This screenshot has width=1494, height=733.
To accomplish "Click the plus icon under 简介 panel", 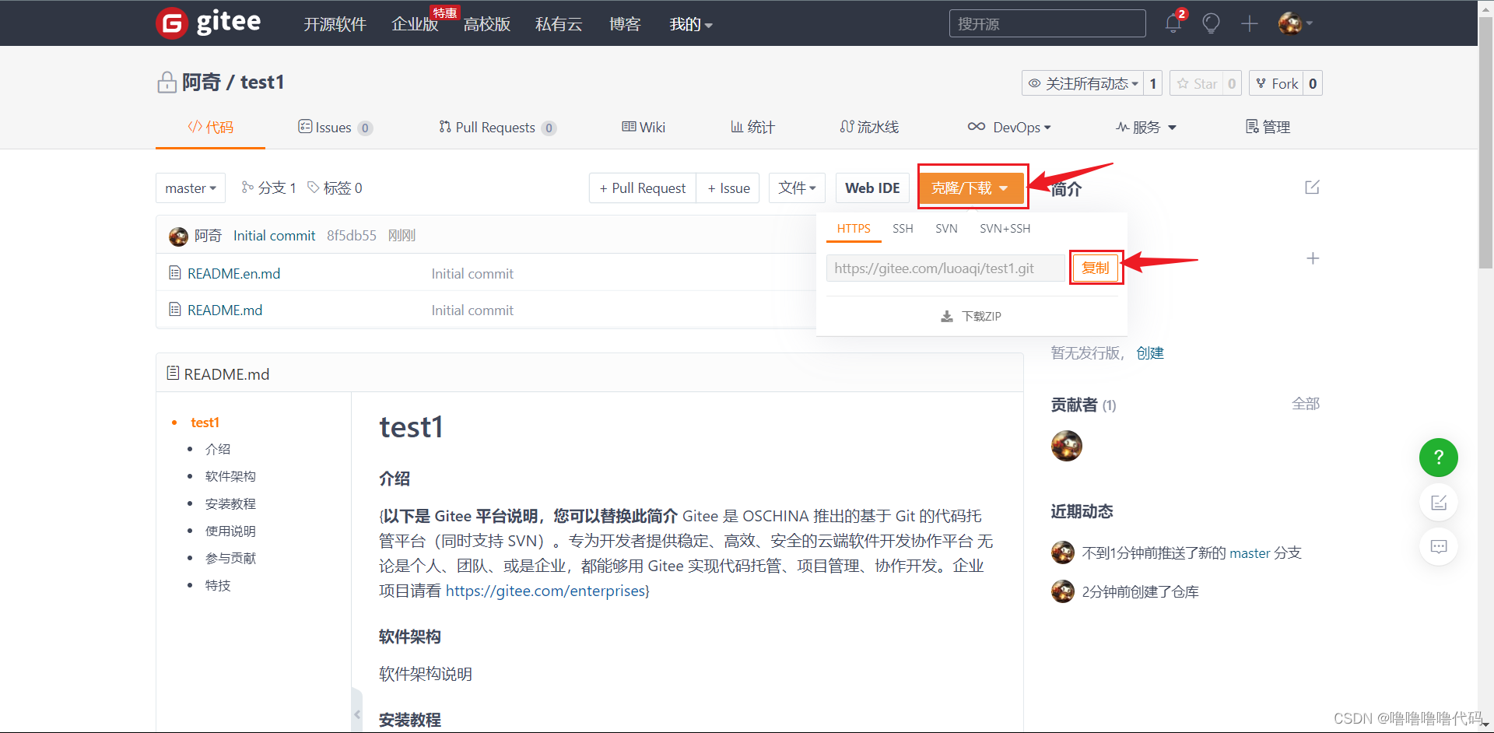I will pos(1313,258).
